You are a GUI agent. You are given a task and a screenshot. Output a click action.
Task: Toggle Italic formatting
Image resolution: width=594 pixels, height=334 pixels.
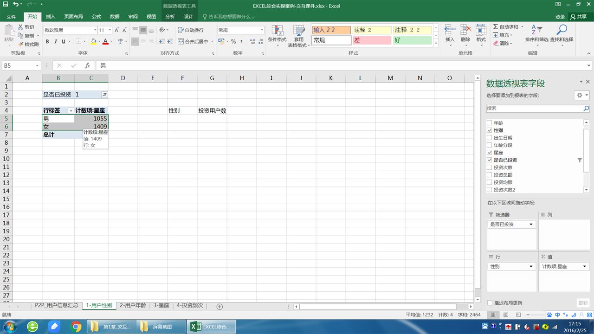(56, 41)
